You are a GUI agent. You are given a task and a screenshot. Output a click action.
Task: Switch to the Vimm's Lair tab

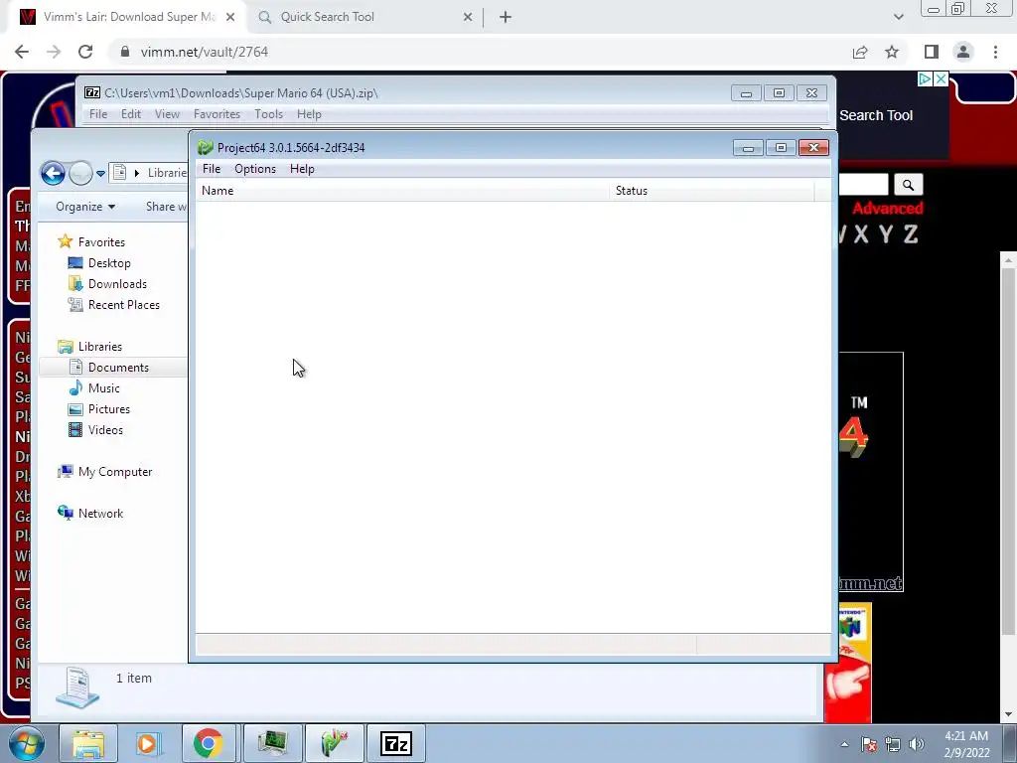pyautogui.click(x=126, y=17)
